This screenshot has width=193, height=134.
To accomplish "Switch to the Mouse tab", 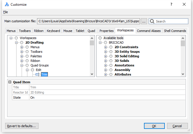I will pyautogui.click(x=68, y=31).
